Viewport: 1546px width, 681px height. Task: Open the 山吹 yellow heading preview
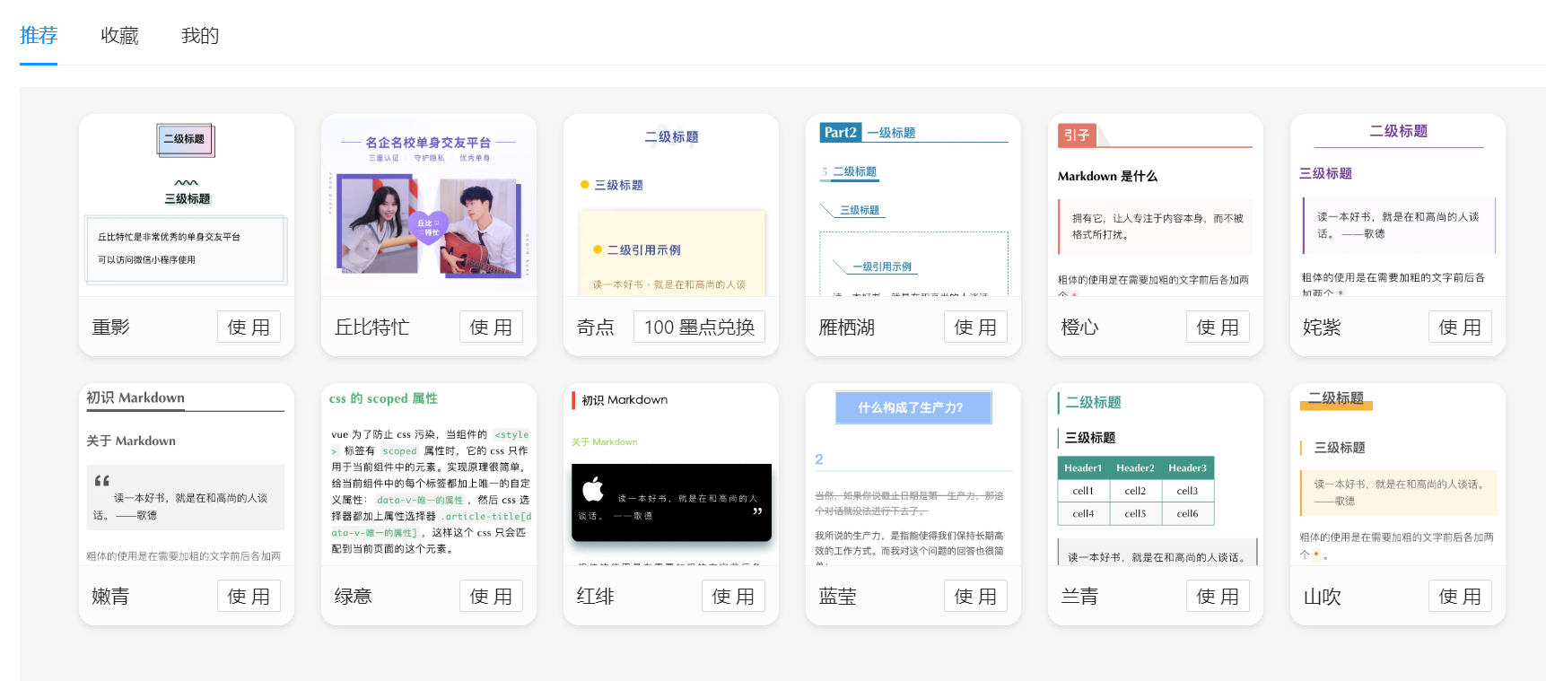[1398, 475]
